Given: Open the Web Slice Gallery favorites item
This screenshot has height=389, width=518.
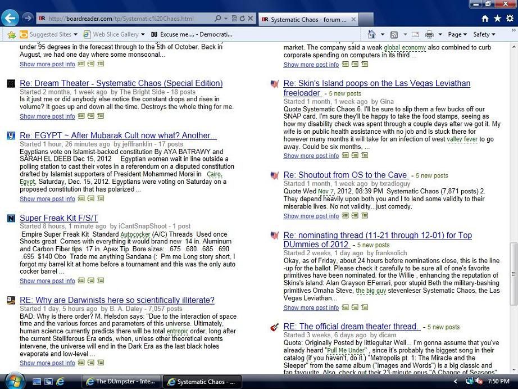Looking at the screenshot, I should pyautogui.click(x=114, y=34).
